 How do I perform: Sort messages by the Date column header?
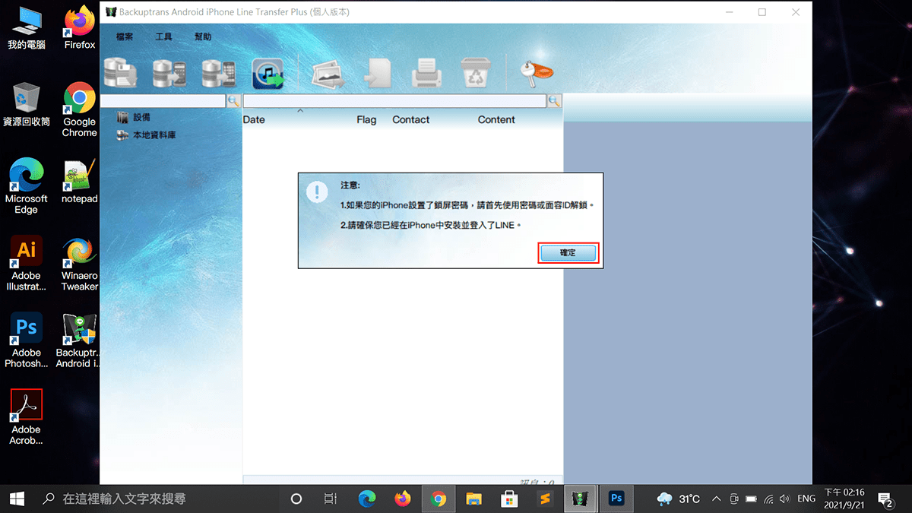[254, 119]
